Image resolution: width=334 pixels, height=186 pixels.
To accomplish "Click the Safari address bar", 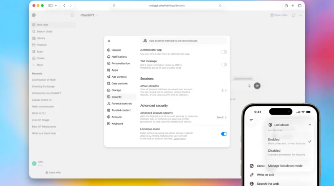I will coord(167,5).
